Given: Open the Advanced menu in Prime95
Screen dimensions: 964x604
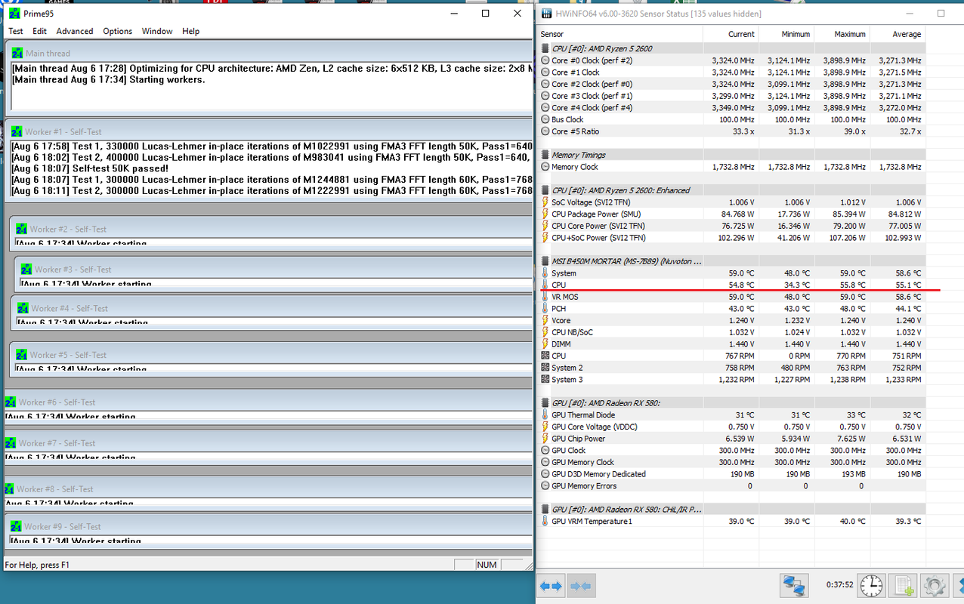Looking at the screenshot, I should 75,31.
